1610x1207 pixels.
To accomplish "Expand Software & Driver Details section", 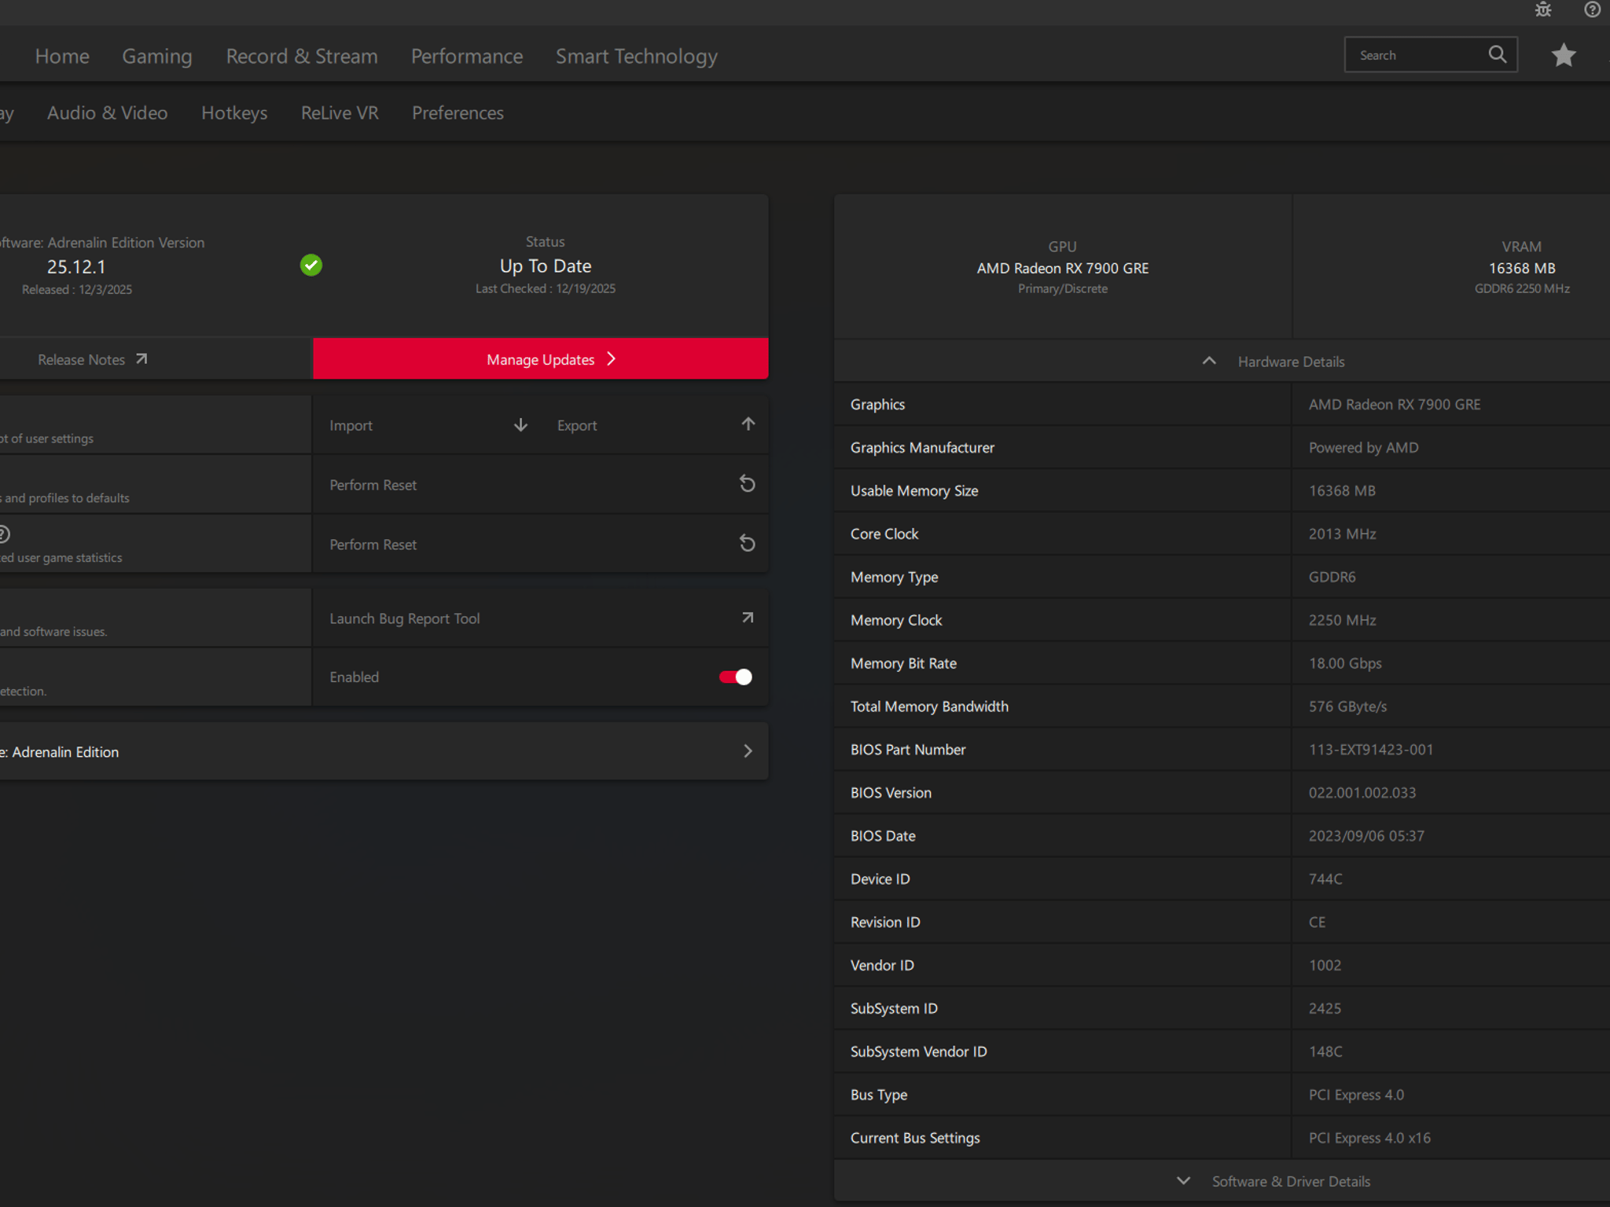I will coord(1183,1181).
